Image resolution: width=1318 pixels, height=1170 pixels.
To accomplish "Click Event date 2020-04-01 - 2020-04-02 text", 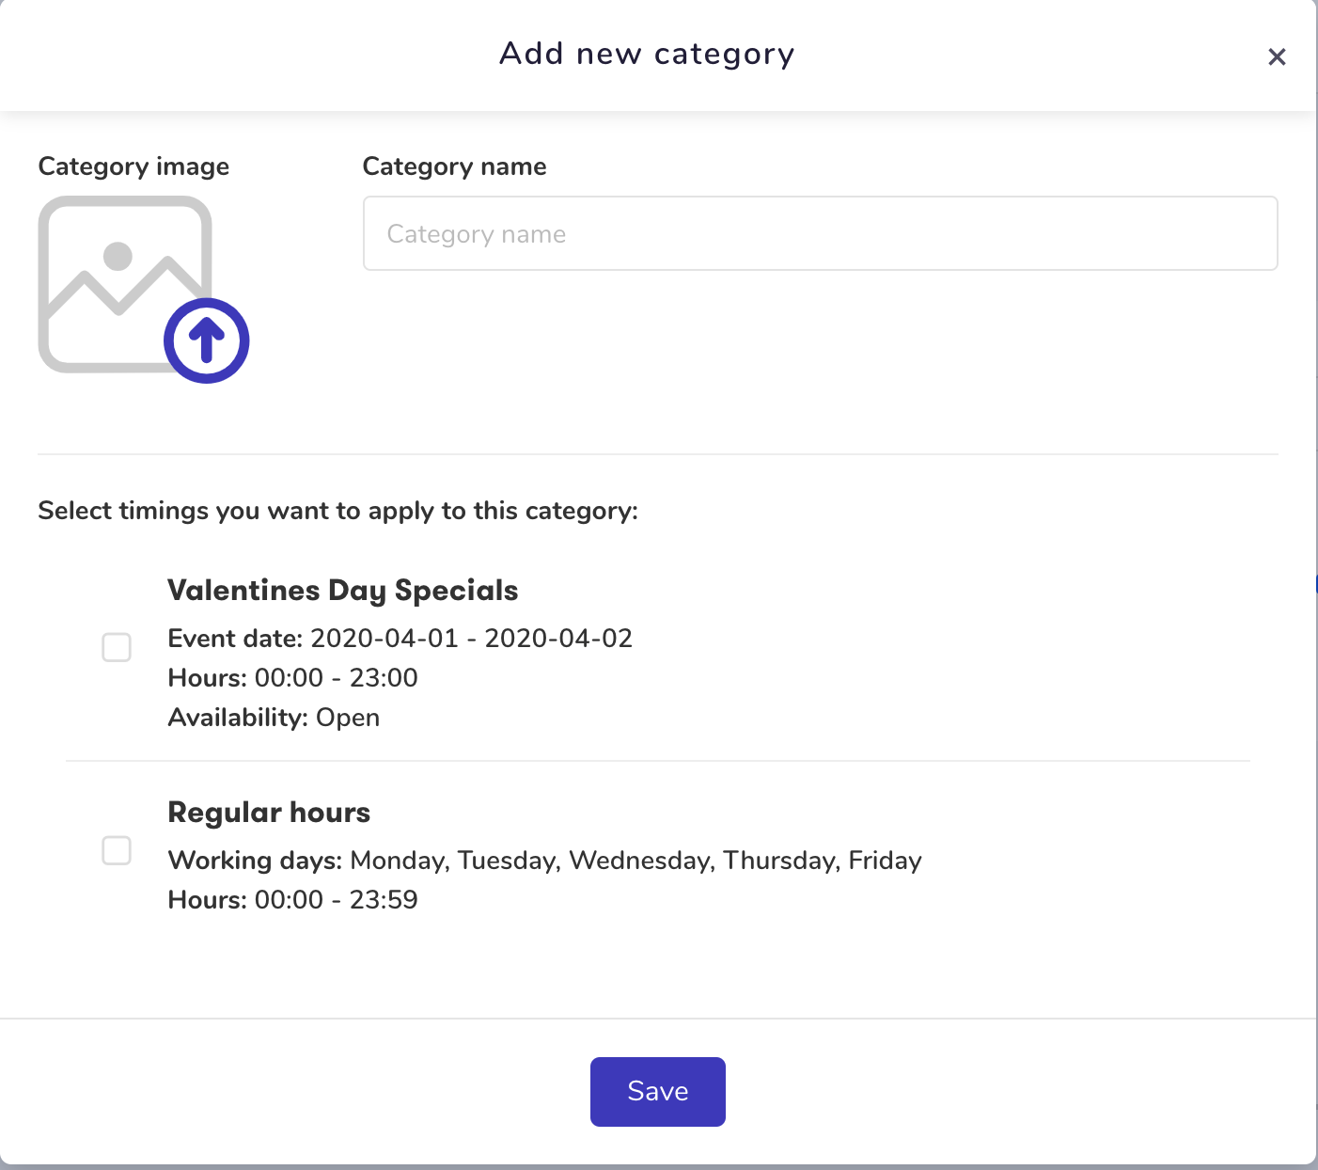I will (x=400, y=638).
